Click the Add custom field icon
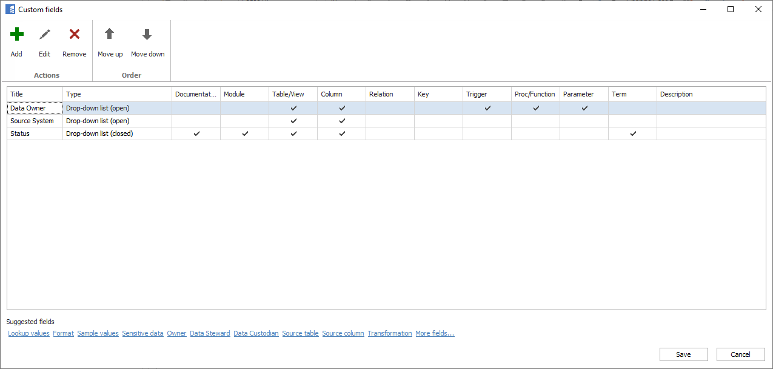 [x=16, y=34]
